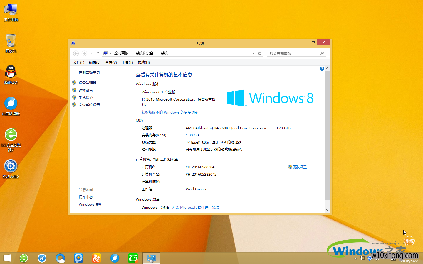
Task: Open 远程设置 link
Action: coord(86,90)
